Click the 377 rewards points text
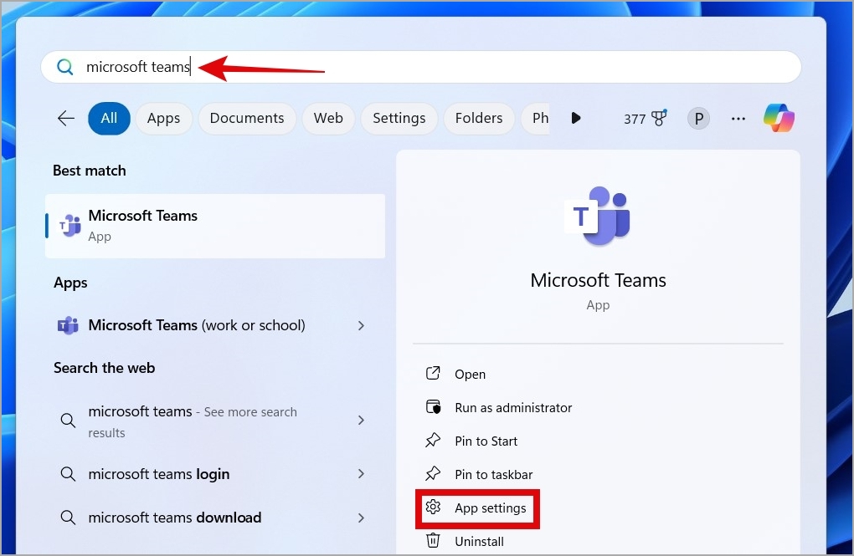Screen dimensions: 854x556 (635, 119)
